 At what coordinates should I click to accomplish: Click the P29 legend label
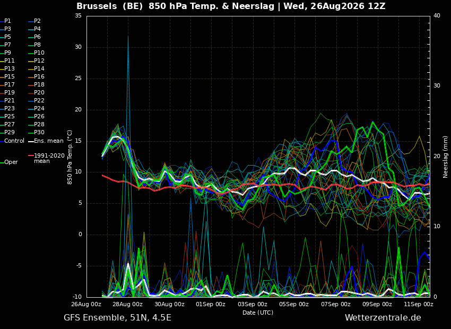click(9, 132)
